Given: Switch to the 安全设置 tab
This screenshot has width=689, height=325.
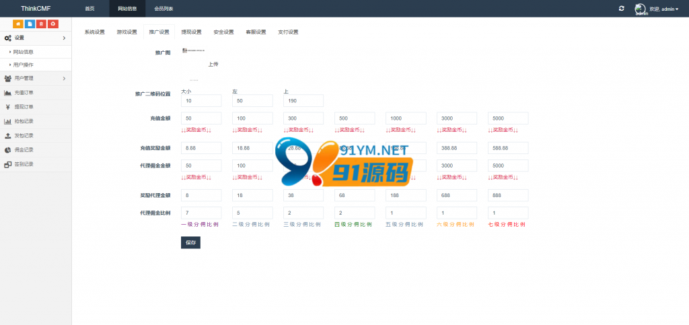Looking at the screenshot, I should [223, 32].
